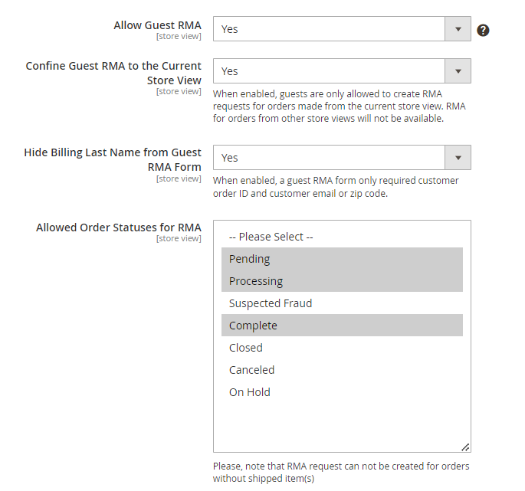Choose Suspected Fraud in status list

(342, 303)
